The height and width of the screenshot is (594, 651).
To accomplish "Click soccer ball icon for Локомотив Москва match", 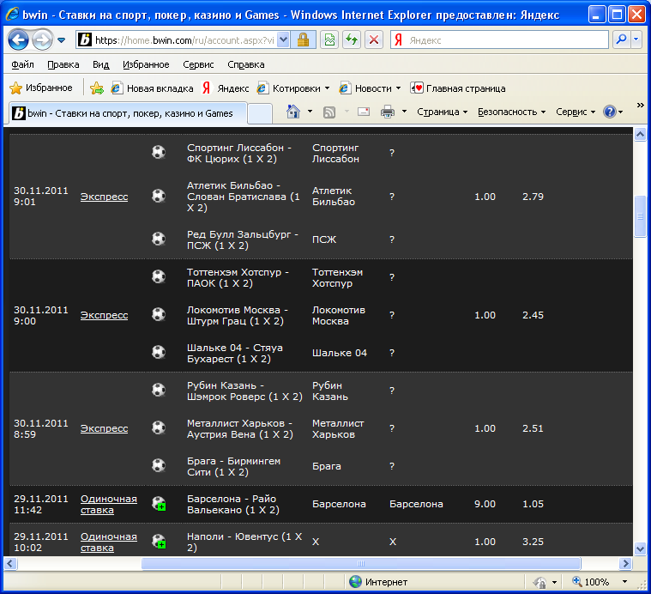I will click(x=159, y=314).
